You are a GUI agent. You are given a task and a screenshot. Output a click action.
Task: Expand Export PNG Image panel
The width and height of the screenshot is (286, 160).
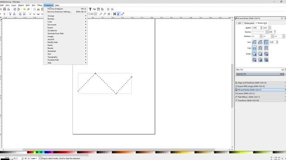tap(261, 86)
